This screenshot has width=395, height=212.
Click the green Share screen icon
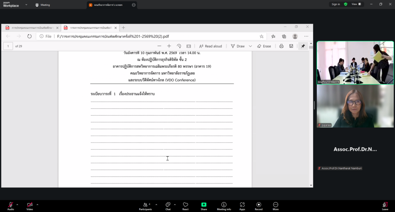pos(204,205)
